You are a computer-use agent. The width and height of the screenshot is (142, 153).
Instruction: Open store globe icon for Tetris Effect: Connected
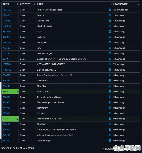[110, 10]
